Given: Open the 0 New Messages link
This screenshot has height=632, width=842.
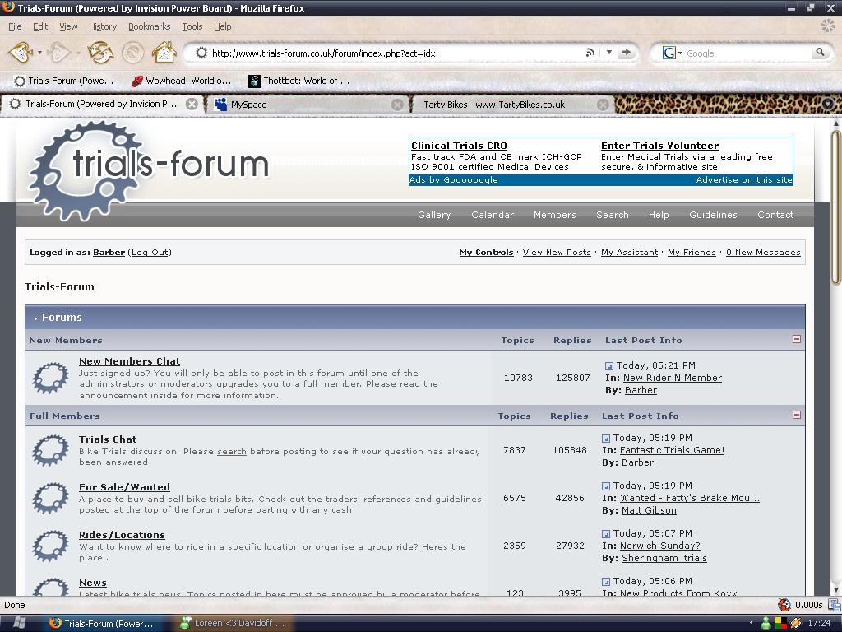Looking at the screenshot, I should [763, 252].
